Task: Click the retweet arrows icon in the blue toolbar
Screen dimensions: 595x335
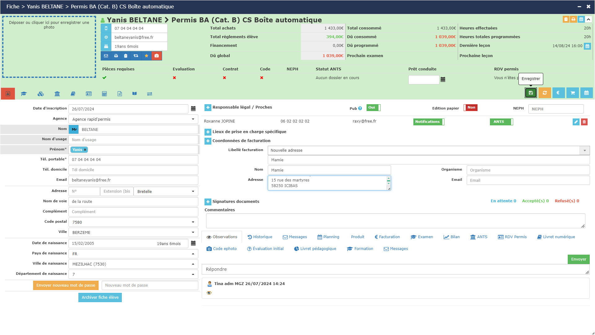Action: (x=136, y=56)
